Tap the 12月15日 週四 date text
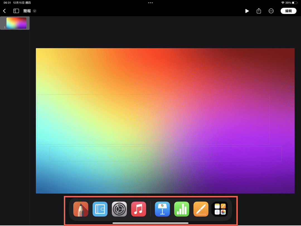The height and width of the screenshot is (226, 301). (x=22, y=3)
